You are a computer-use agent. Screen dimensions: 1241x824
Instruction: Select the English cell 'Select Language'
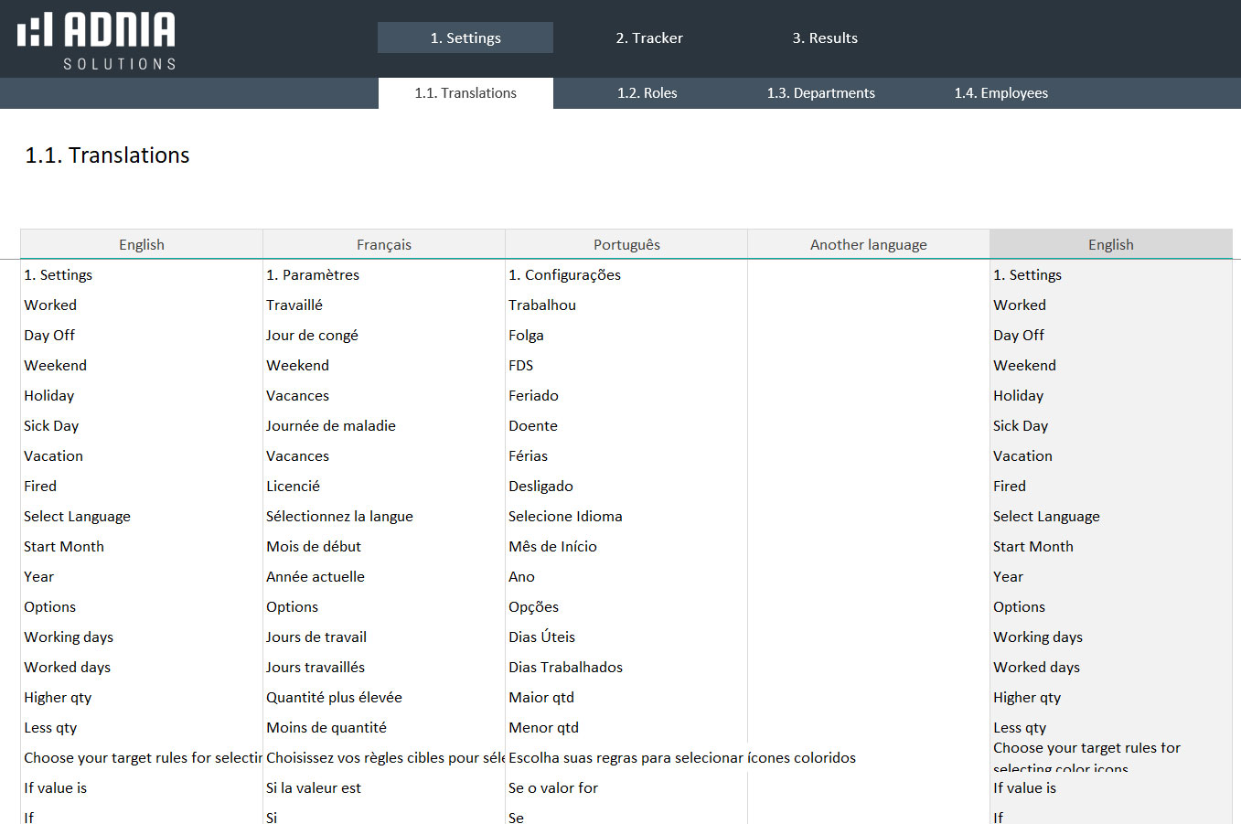(x=77, y=517)
